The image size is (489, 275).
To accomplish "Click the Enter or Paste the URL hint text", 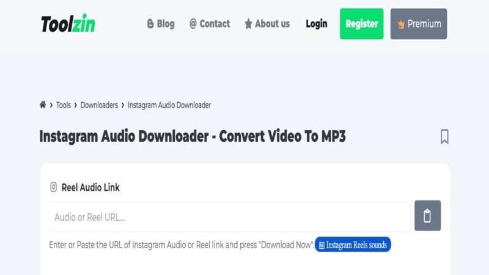I will 182,245.
